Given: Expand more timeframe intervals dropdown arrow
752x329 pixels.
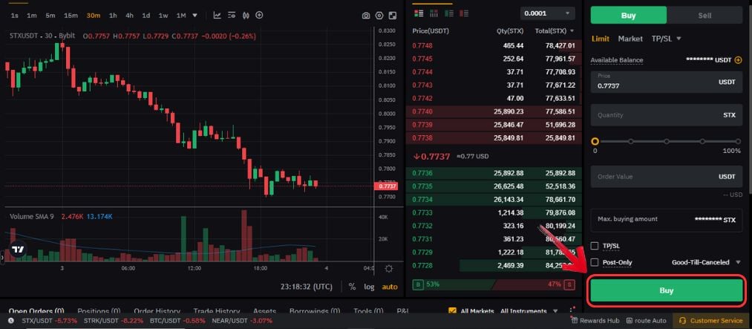Looking at the screenshot, I should click(194, 16).
